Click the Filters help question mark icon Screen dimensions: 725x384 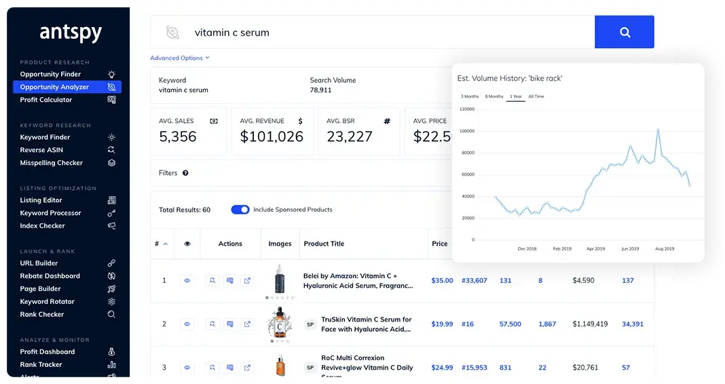(x=185, y=173)
